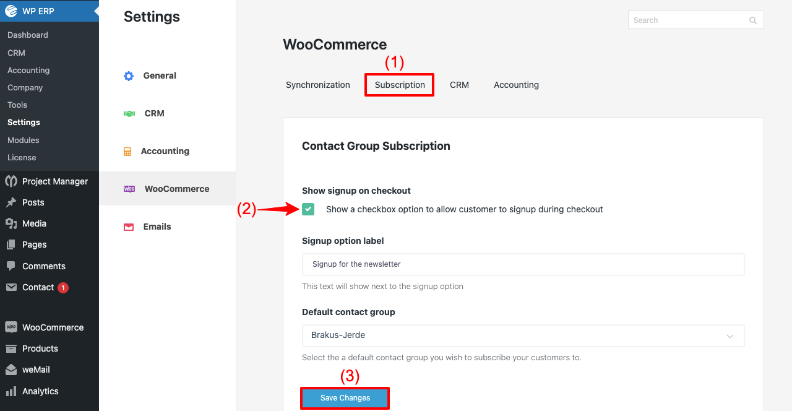792x411 pixels.
Task: Click inside the Signup option label field
Action: click(x=523, y=264)
